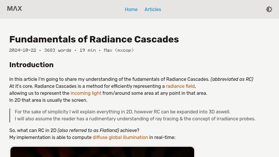
Task: Select the '(abbreviated as RC)' italic text
Action: 232,79
